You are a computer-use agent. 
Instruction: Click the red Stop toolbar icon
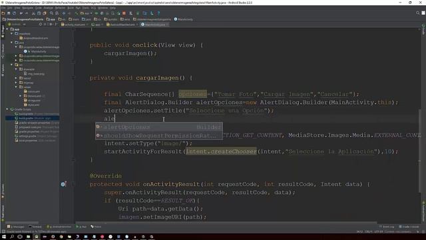pos(124,13)
